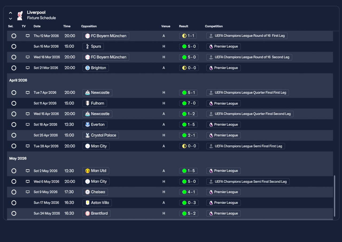Click the Brentford club badge
Image resolution: width=342 pixels, height=242 pixels.
[87, 213]
